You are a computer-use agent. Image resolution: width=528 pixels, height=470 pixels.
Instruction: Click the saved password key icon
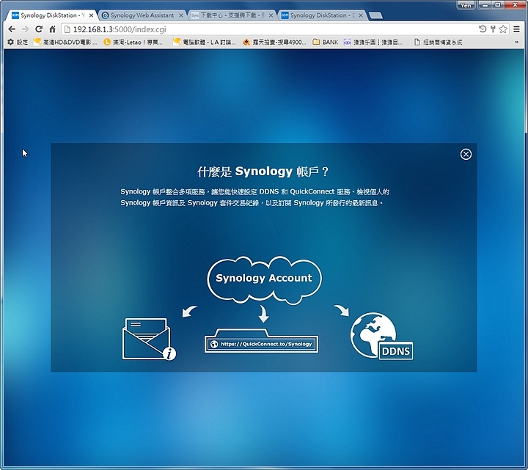[x=493, y=29]
